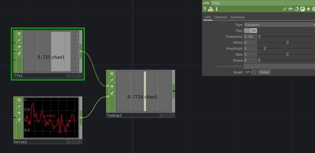This screenshot has width=315, height=153.
Task: Open Python help icon in parameter header
Action: pos(210,9)
